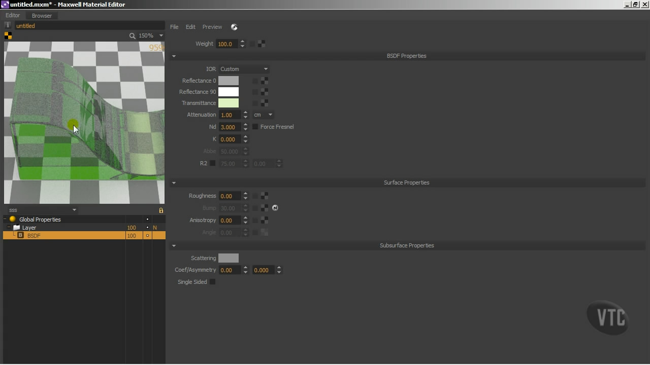650x365 pixels.
Task: Click the material info icon beside the untitled name
Action: pyautogui.click(x=8, y=25)
